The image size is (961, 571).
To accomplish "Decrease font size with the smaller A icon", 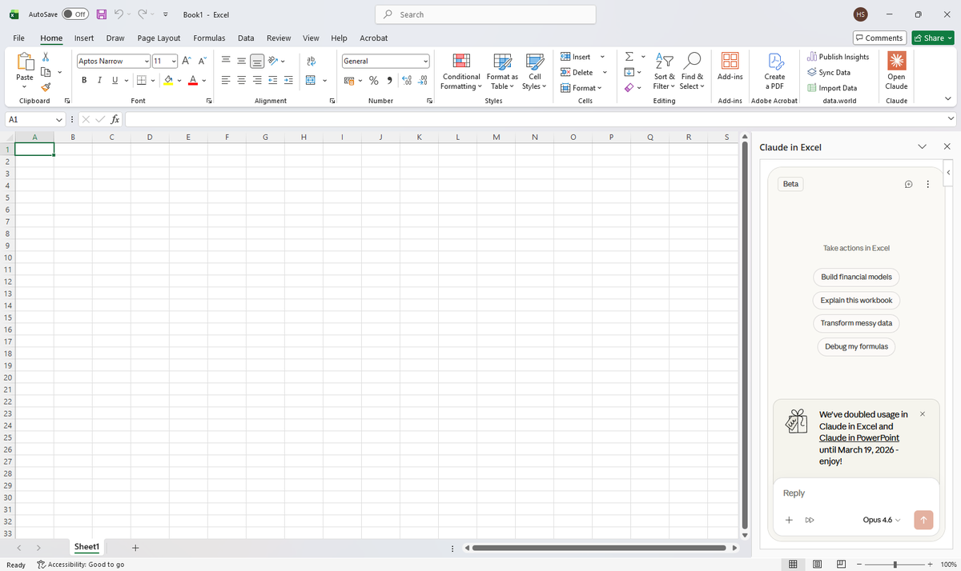I will (203, 61).
